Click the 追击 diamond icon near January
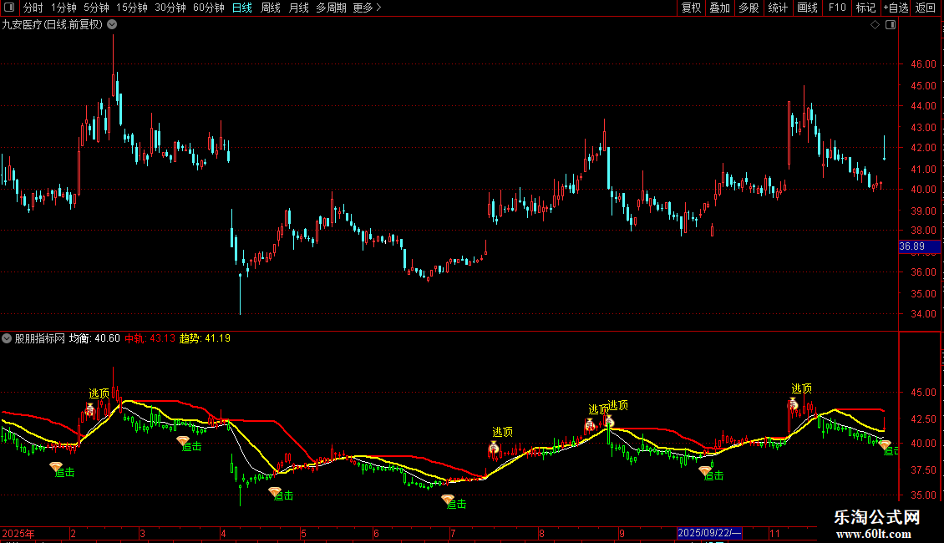944x543 pixels. (x=55, y=466)
